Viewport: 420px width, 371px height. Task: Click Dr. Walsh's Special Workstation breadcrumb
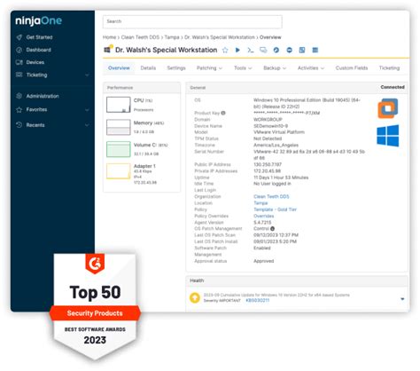pyautogui.click(x=220, y=37)
